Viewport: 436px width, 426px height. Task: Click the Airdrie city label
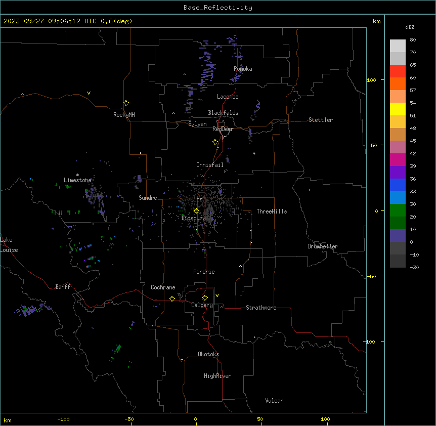(204, 272)
